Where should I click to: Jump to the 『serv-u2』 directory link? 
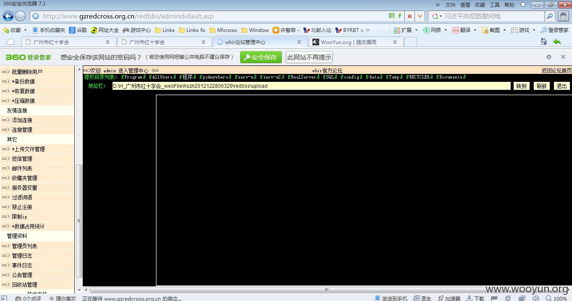[x=273, y=77]
